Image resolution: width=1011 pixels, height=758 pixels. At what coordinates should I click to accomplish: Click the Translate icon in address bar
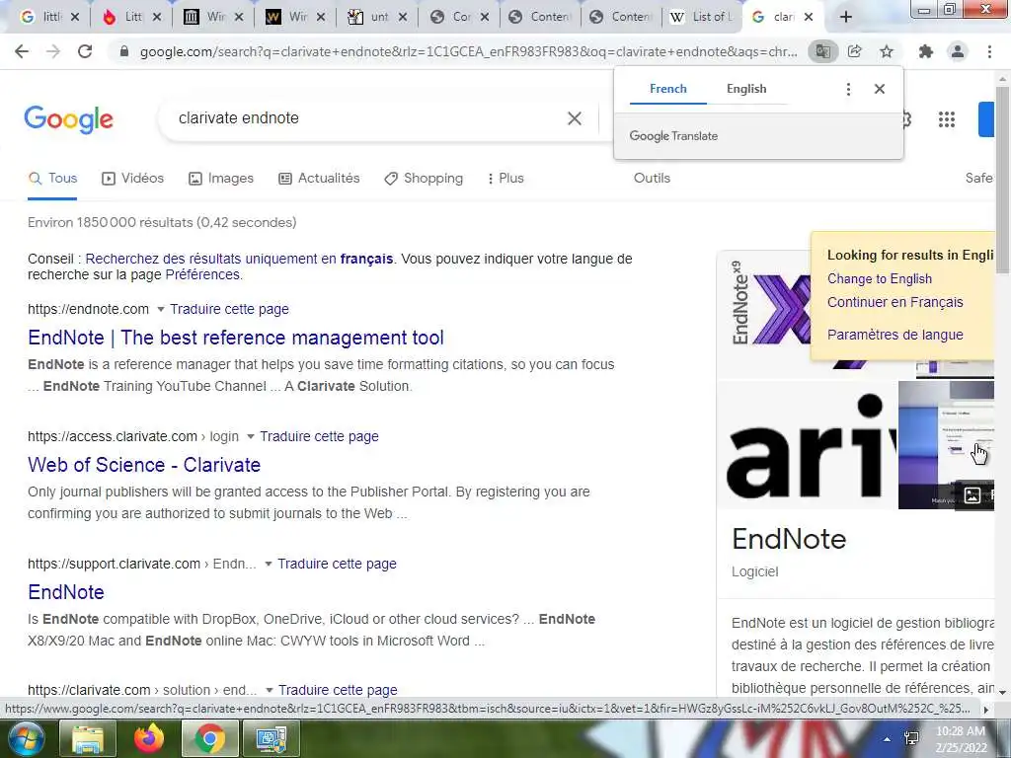822,51
